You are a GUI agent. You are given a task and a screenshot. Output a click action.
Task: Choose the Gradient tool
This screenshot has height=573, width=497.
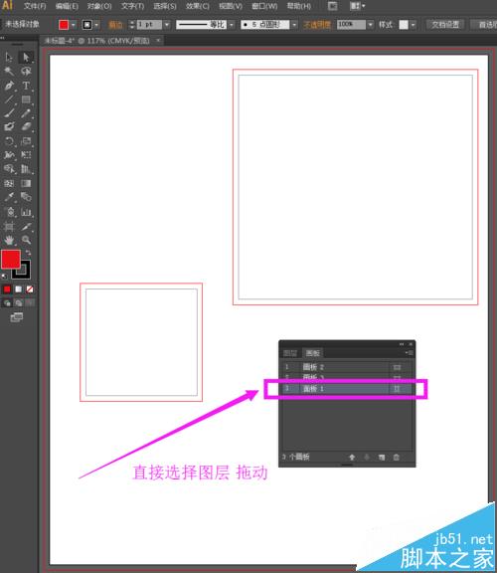click(x=26, y=183)
